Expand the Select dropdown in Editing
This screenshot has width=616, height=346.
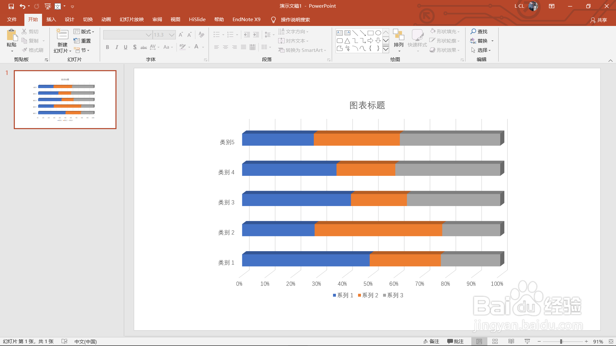pos(481,50)
